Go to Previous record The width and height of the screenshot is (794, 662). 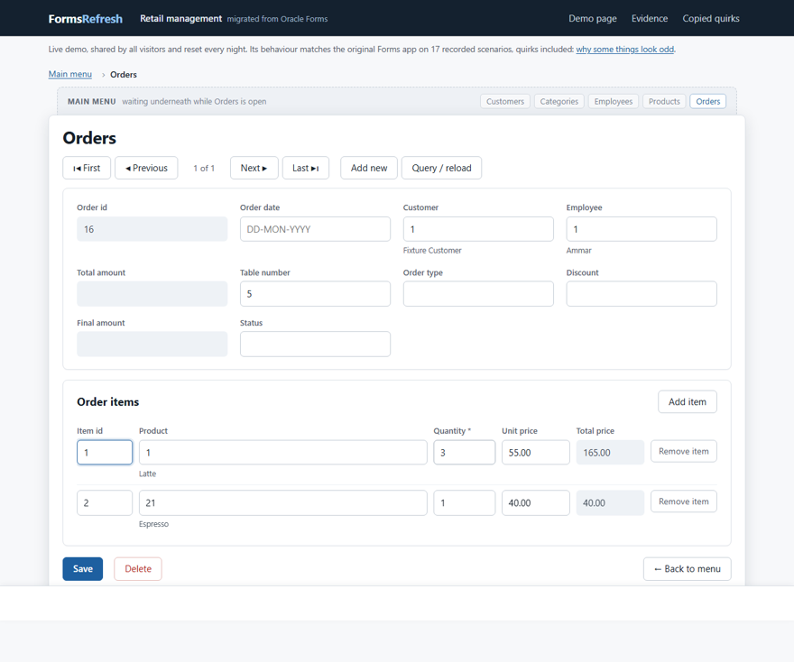(x=146, y=168)
